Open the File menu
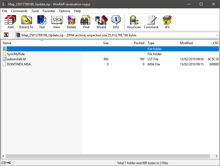 pyautogui.click(x=5, y=11)
